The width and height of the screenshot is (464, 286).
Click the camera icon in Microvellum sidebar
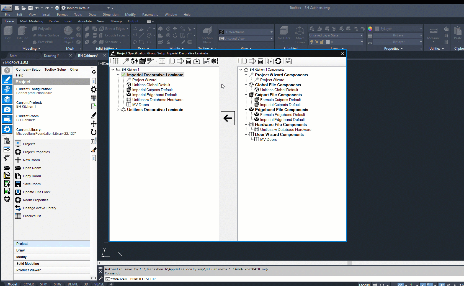tap(7, 109)
